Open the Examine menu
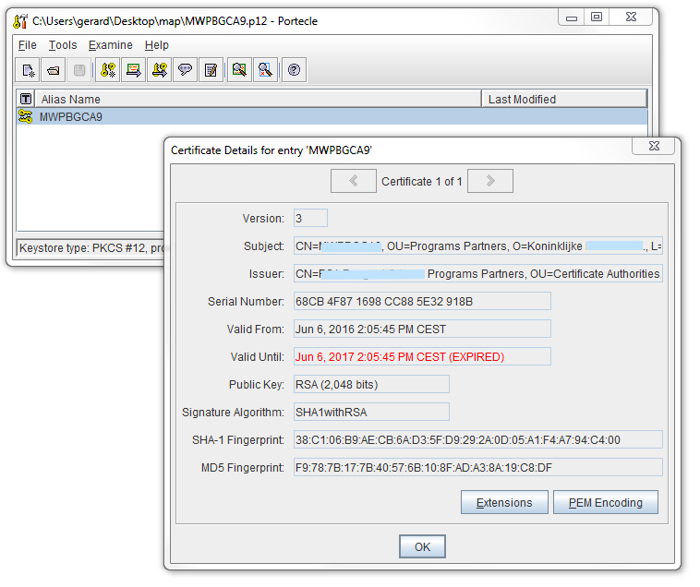The width and height of the screenshot is (700, 587). (x=110, y=45)
